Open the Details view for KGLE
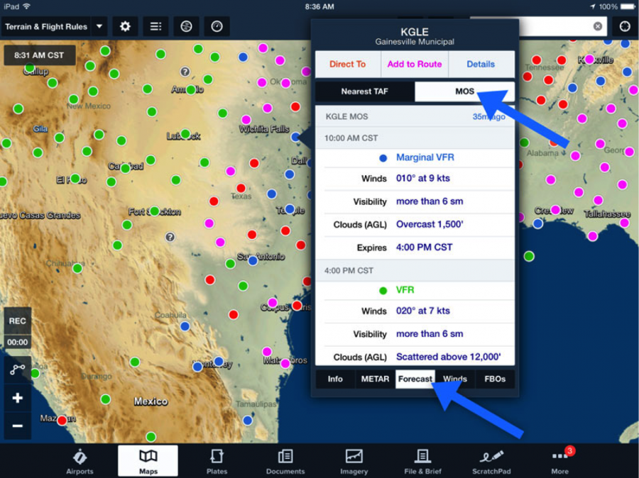 click(481, 64)
